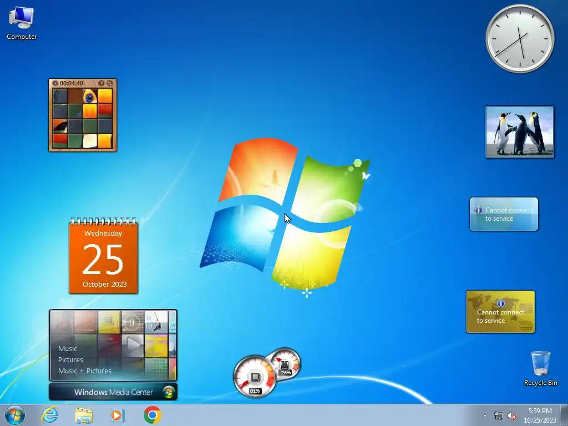Click the info icon on blue gadget
Screen dimensions: 568x426
pos(479,210)
